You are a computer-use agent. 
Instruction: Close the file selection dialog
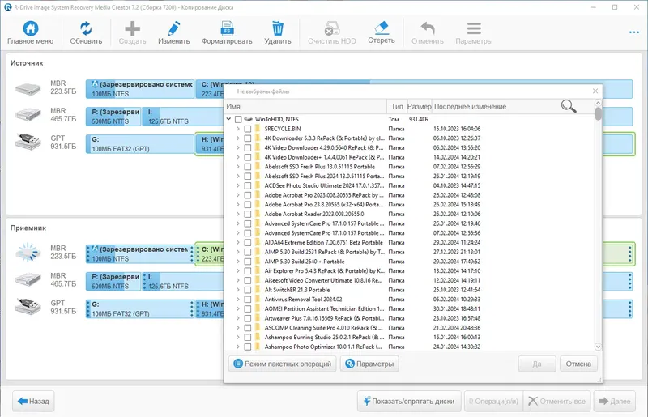coord(595,91)
